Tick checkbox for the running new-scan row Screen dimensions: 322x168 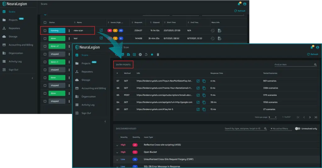45,31
